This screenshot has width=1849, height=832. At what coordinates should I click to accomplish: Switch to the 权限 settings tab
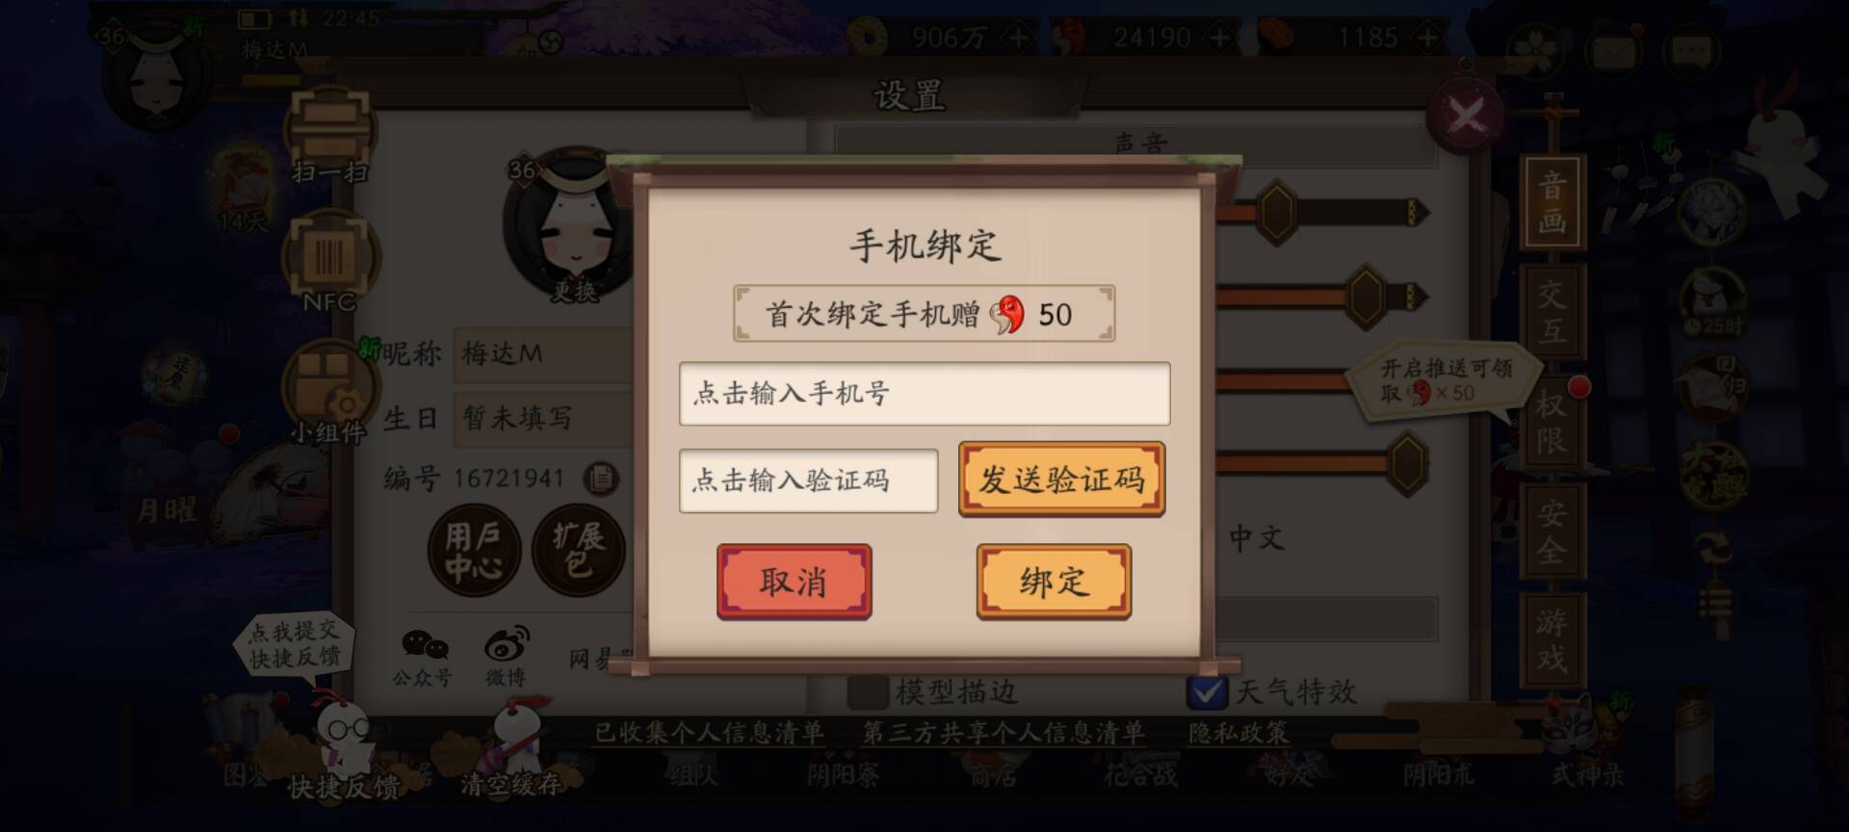point(1551,421)
